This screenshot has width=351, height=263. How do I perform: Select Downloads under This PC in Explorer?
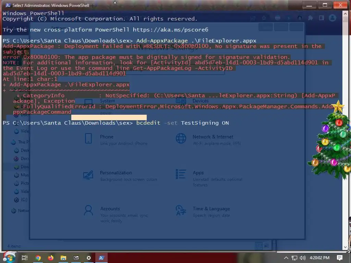[x=22, y=167]
